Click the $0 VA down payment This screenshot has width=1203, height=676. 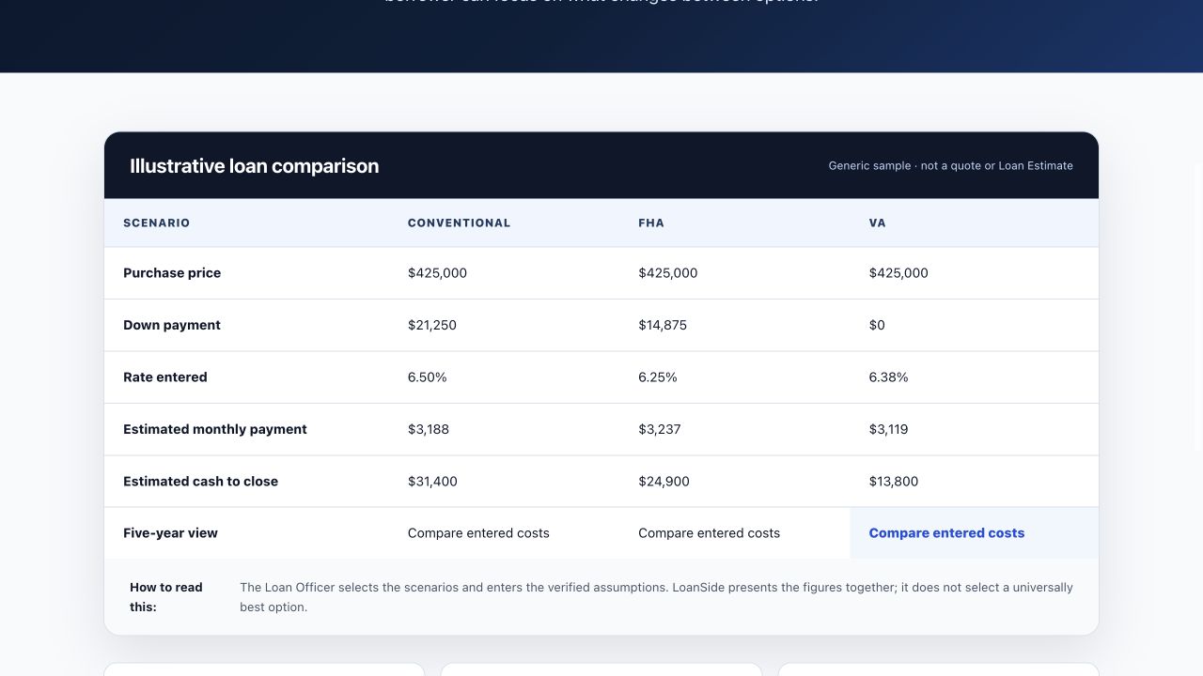click(x=877, y=325)
